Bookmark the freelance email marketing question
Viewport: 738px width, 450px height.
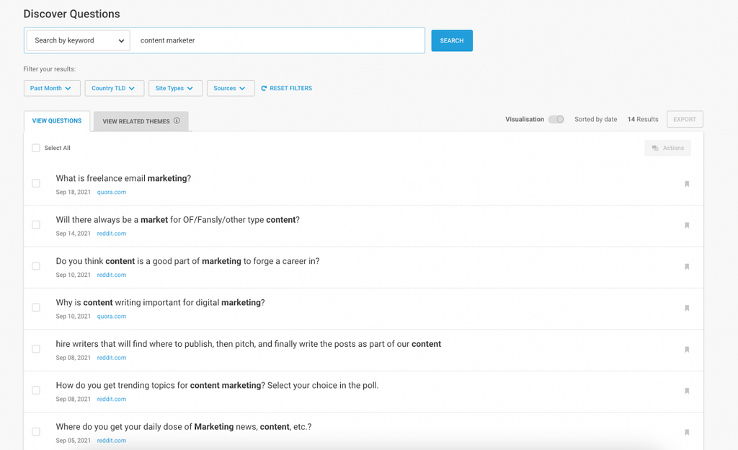(x=687, y=184)
